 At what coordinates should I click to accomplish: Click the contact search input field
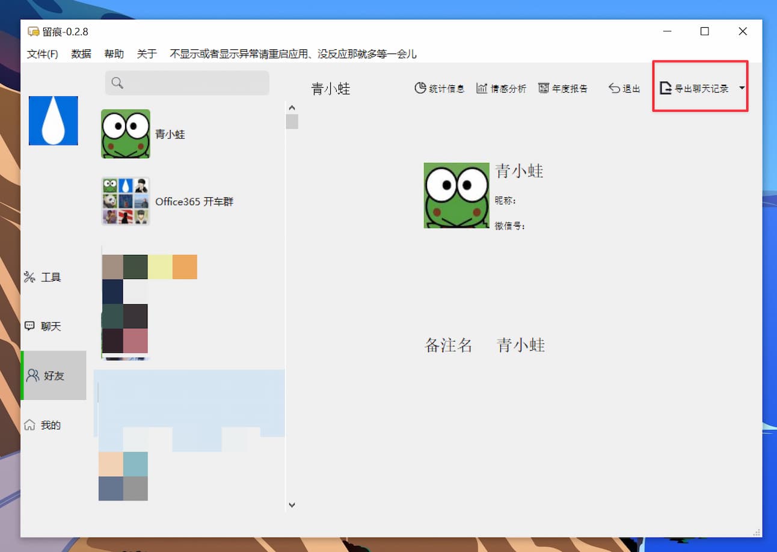coord(194,83)
